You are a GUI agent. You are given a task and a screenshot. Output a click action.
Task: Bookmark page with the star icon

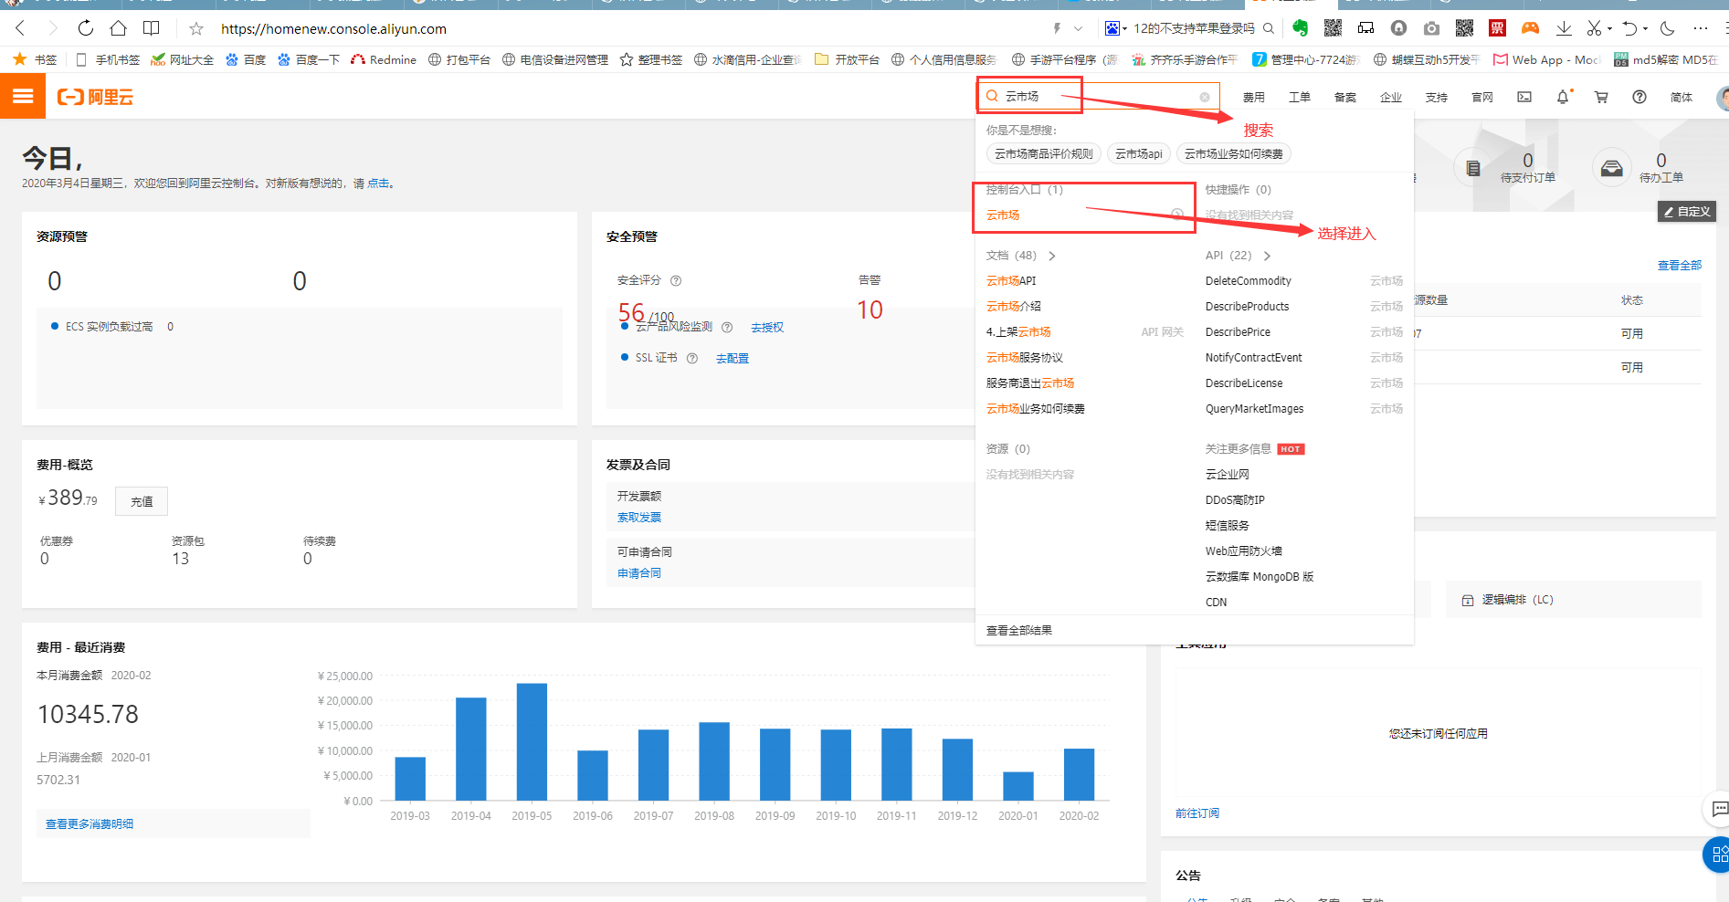(196, 28)
